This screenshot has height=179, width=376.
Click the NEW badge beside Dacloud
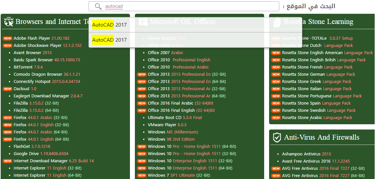pos(8,89)
